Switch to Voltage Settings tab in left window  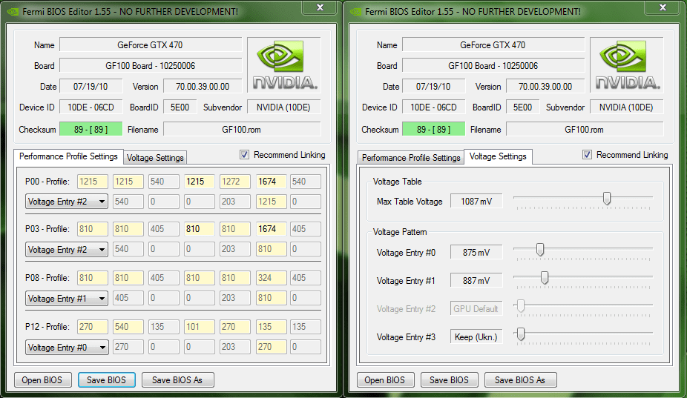[x=155, y=158]
